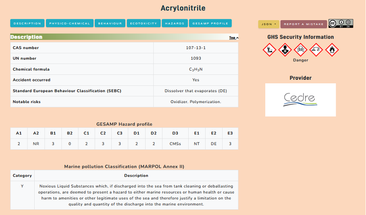Viewport: 366px width, 215px height.
Task: Click the health hazard GHS pictogram
Action: point(285,50)
